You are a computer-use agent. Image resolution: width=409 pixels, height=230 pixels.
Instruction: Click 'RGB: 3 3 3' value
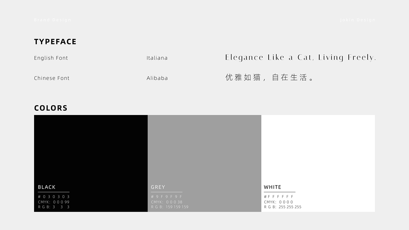coord(54,207)
